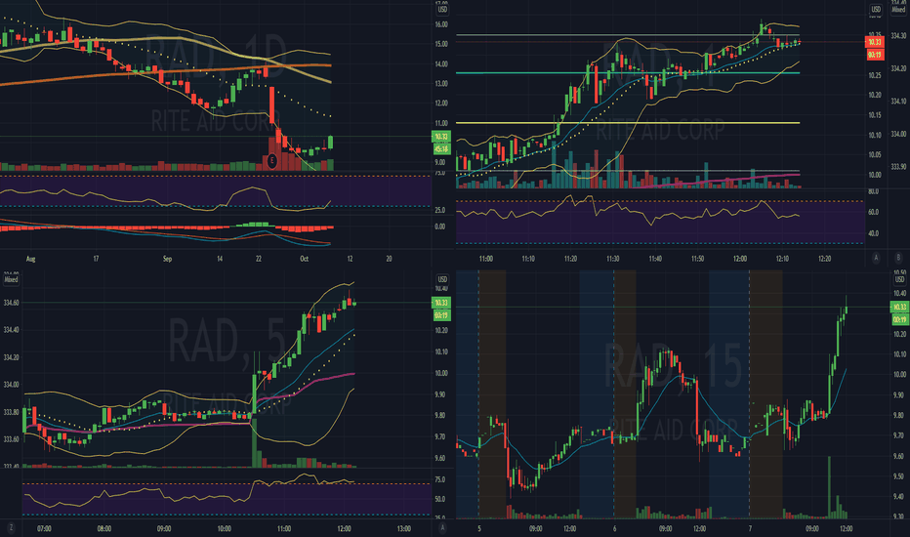Select the green 10.33 label on the 5-minute chart
The height and width of the screenshot is (537, 910).
point(441,303)
